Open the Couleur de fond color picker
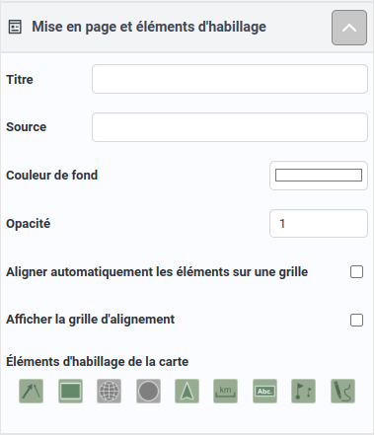Image resolution: width=375 pixels, height=435 pixels. 319,176
